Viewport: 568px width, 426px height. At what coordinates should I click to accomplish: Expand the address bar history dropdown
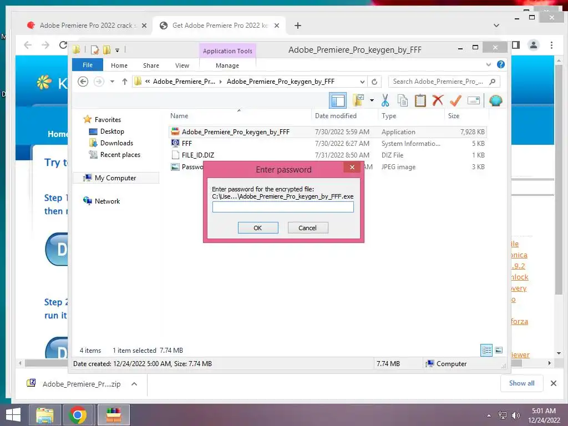click(362, 82)
